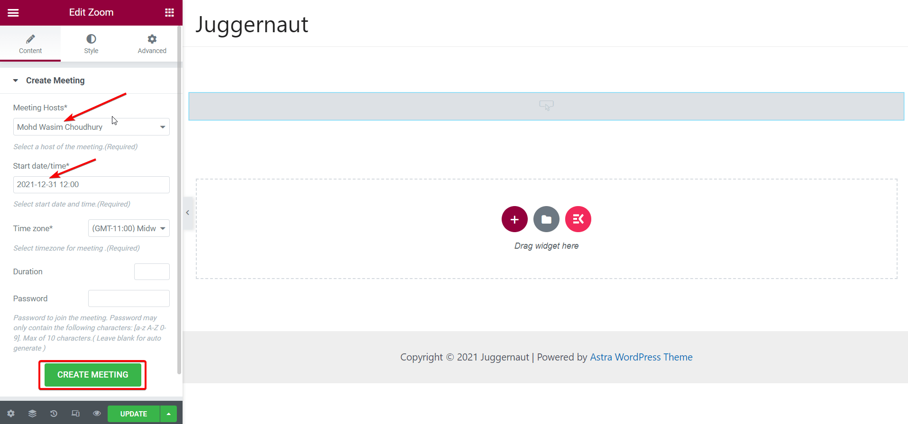Switch to Responsive Mode icon
908x424 pixels.
click(75, 413)
